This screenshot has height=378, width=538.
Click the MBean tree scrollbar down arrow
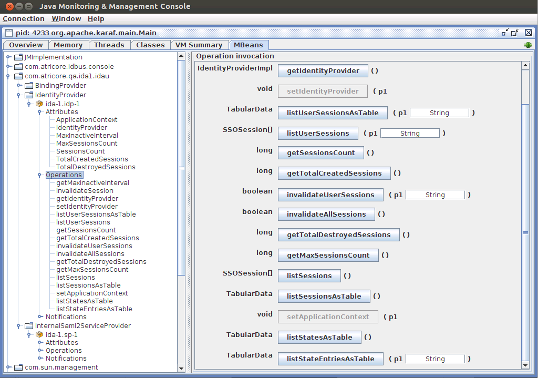click(181, 369)
